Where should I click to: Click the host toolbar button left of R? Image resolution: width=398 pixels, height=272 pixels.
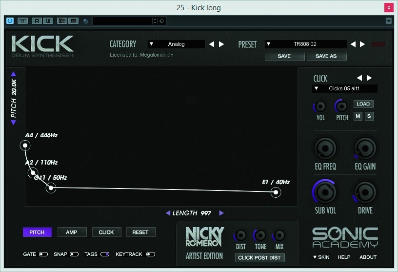point(22,21)
